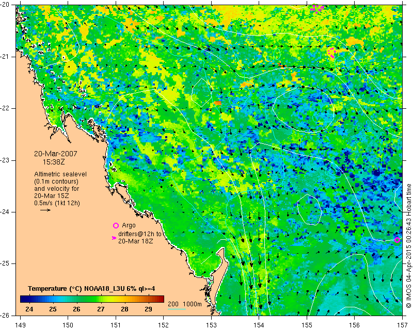The image size is (413, 330).
Task: Click the '-26' latitude axis label
Action: (x=5, y=315)
